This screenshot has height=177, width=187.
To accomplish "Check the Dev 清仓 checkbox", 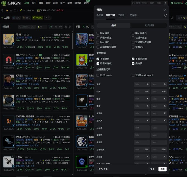I will (x=98, y=33).
